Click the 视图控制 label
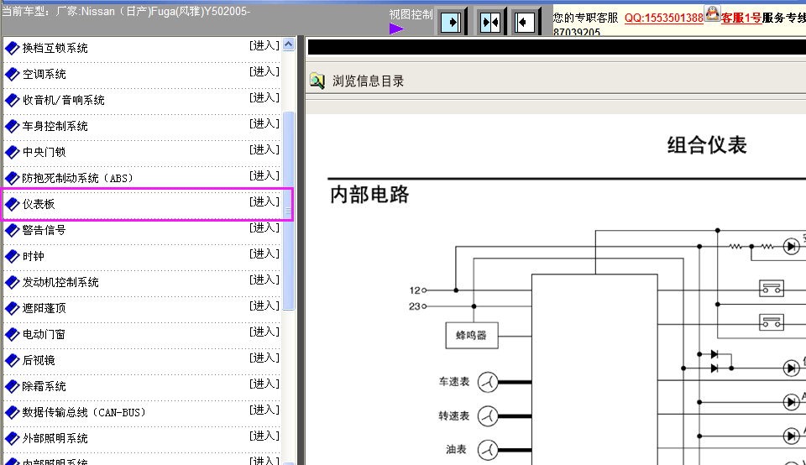Image resolution: width=806 pixels, height=465 pixels. pyautogui.click(x=411, y=14)
